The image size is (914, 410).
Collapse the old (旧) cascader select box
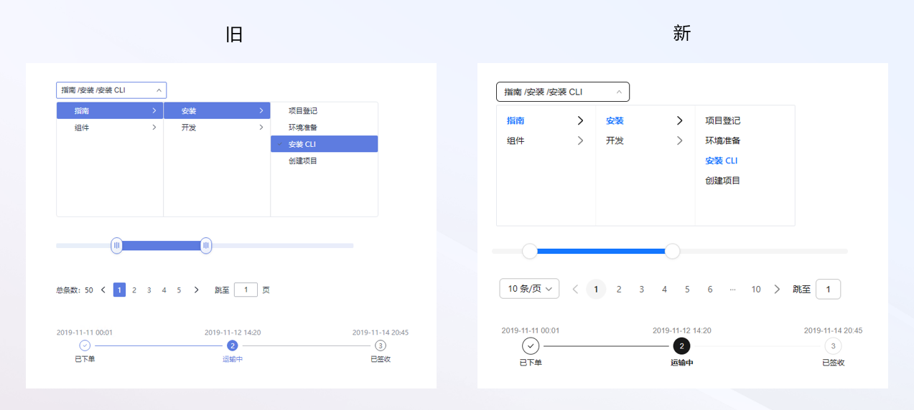pos(159,90)
